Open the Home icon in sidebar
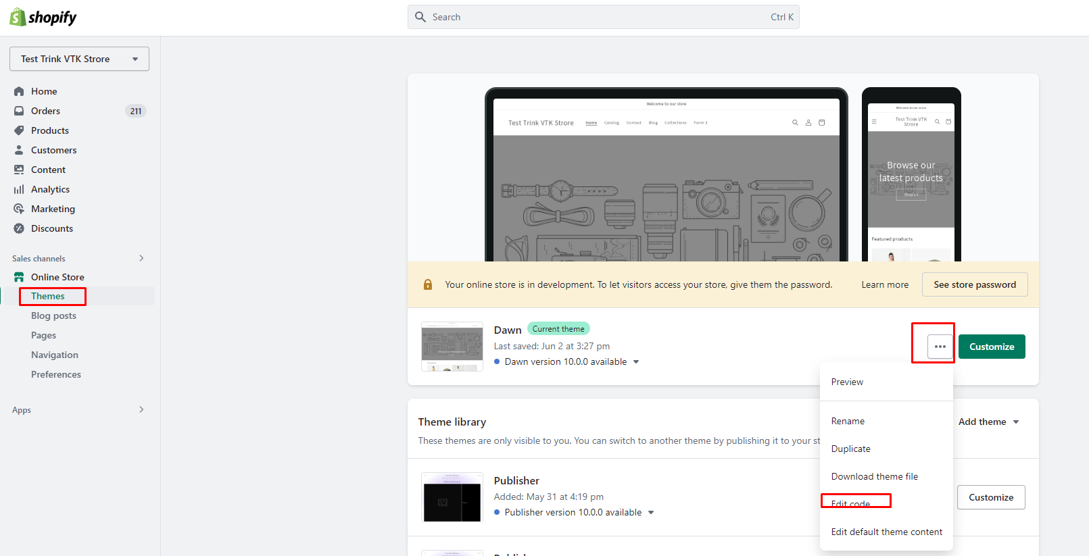This screenshot has width=1089, height=556. (x=19, y=91)
